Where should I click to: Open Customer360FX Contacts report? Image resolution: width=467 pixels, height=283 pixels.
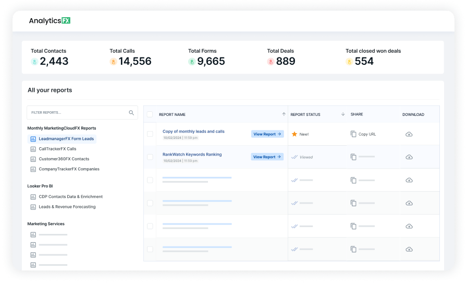coord(64,159)
